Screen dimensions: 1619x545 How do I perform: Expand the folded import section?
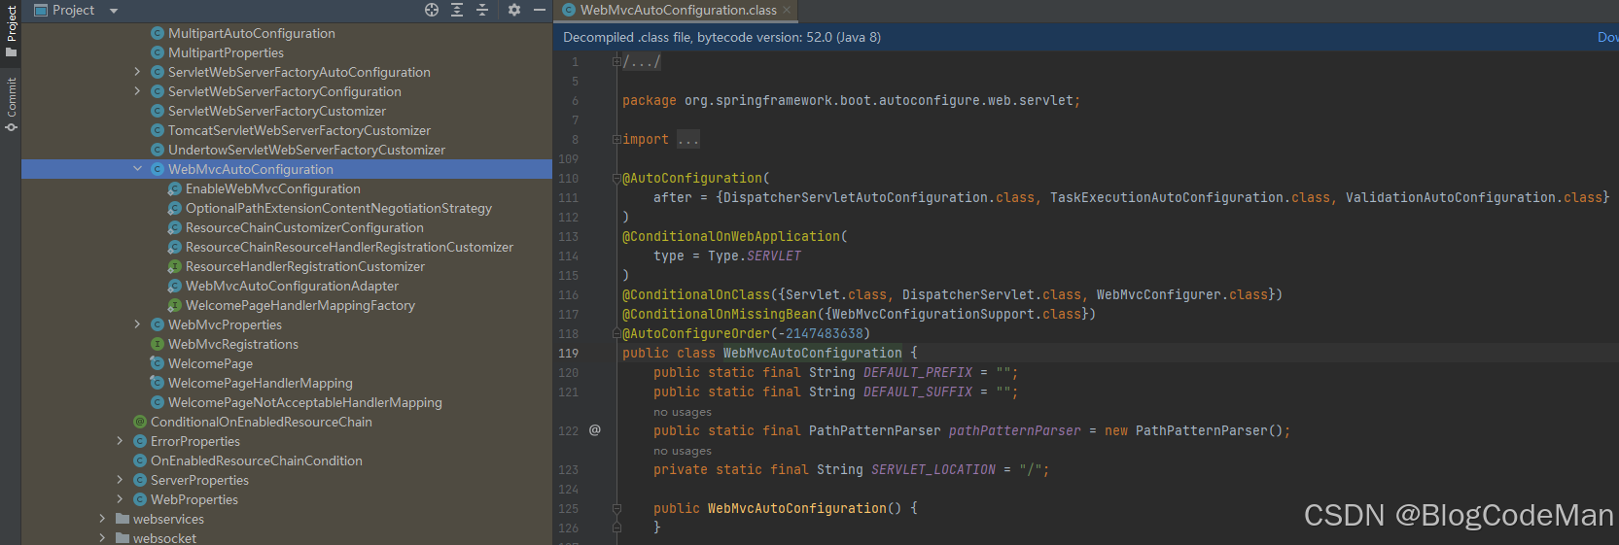pyautogui.click(x=688, y=139)
